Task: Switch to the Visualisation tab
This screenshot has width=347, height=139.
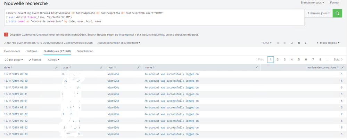Action: pyautogui.click(x=85, y=51)
